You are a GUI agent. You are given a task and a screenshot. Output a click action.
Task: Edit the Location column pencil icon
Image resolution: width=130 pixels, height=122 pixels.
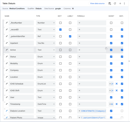tap(7, 77)
